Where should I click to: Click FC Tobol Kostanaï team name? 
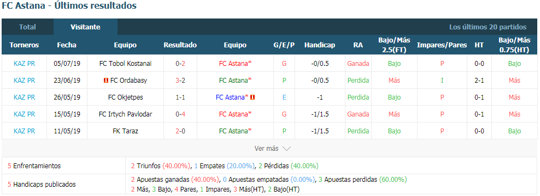click(125, 64)
